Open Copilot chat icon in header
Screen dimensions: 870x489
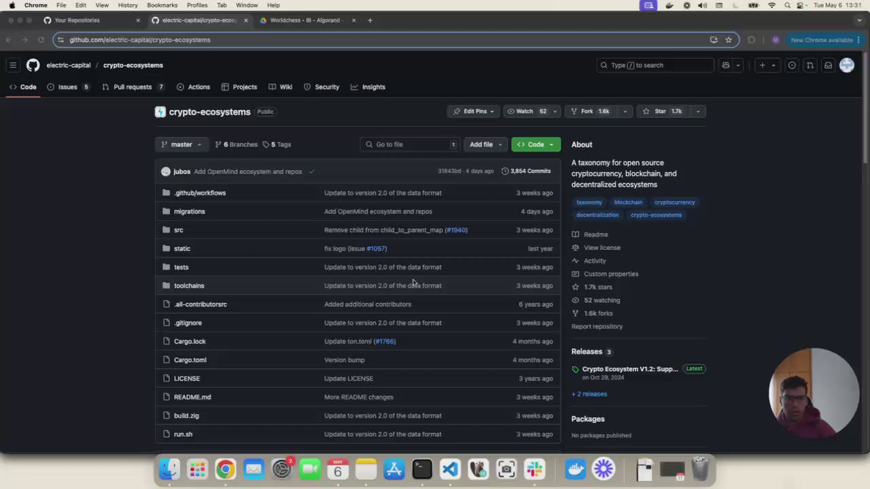[726, 65]
